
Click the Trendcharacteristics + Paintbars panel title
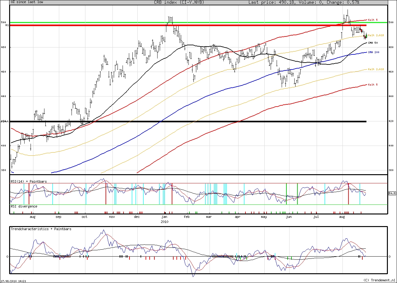tap(41, 229)
